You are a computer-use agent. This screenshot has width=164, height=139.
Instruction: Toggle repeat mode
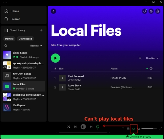coord(98,127)
